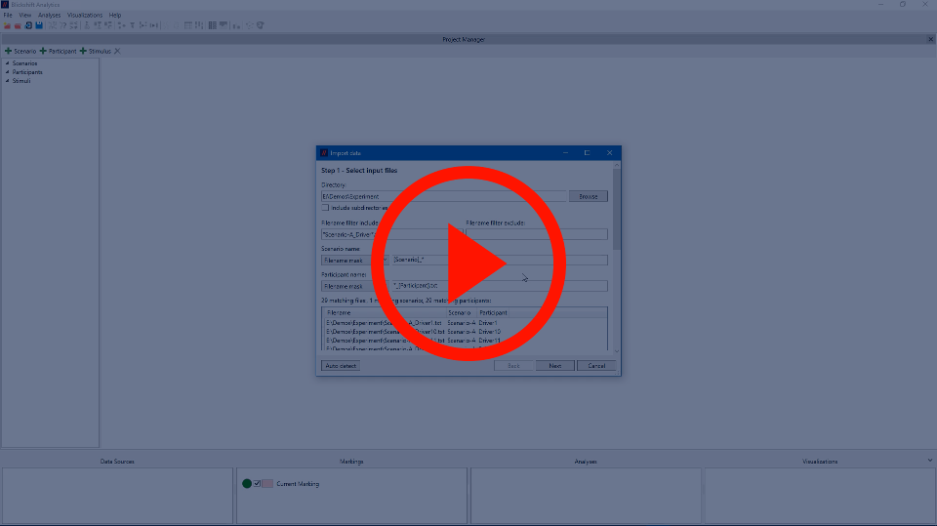937x526 pixels.
Task: Click the green plus icon for Scenario
Action: pos(9,51)
